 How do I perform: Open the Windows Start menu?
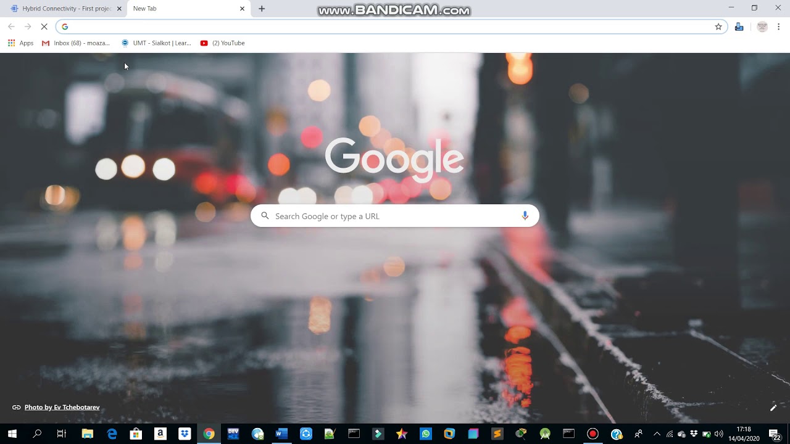[12, 434]
